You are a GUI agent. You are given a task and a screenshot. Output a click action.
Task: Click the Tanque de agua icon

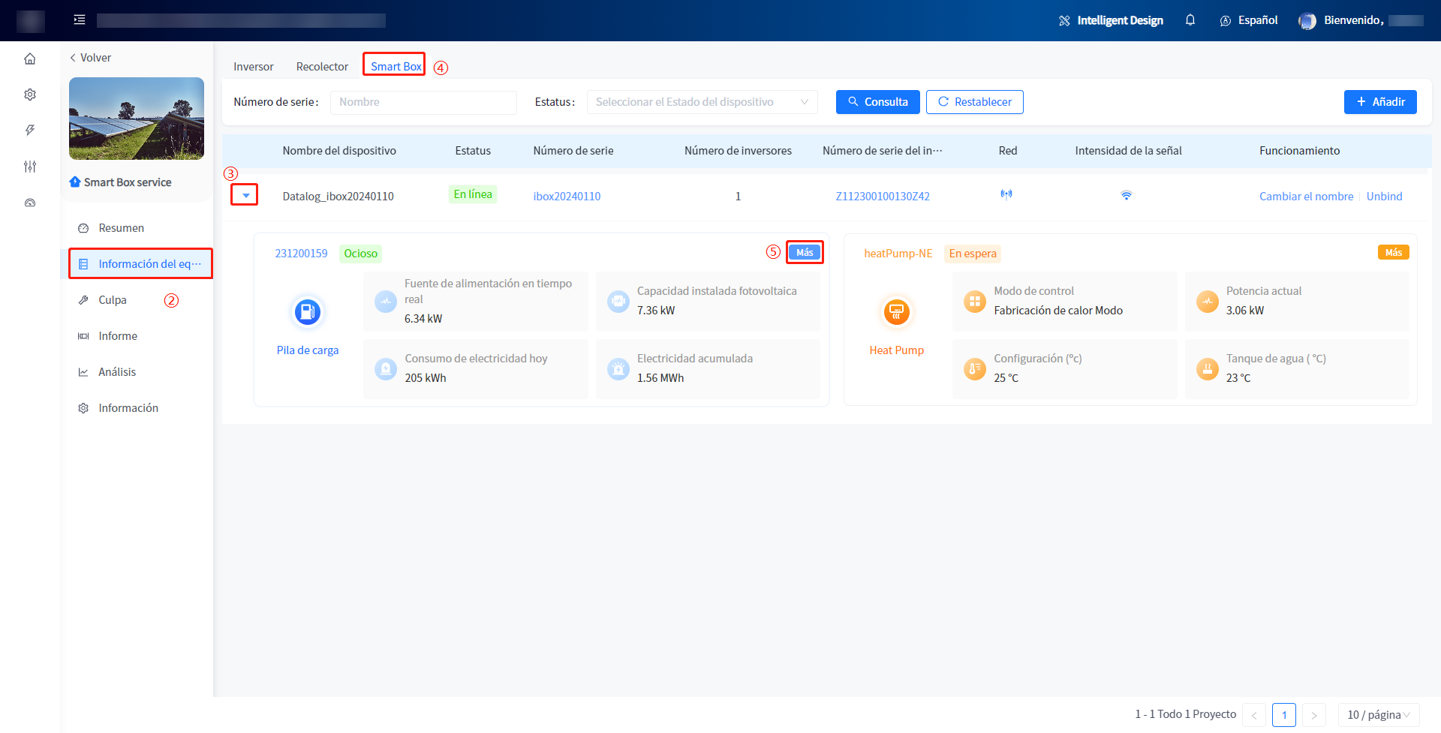coord(1208,369)
